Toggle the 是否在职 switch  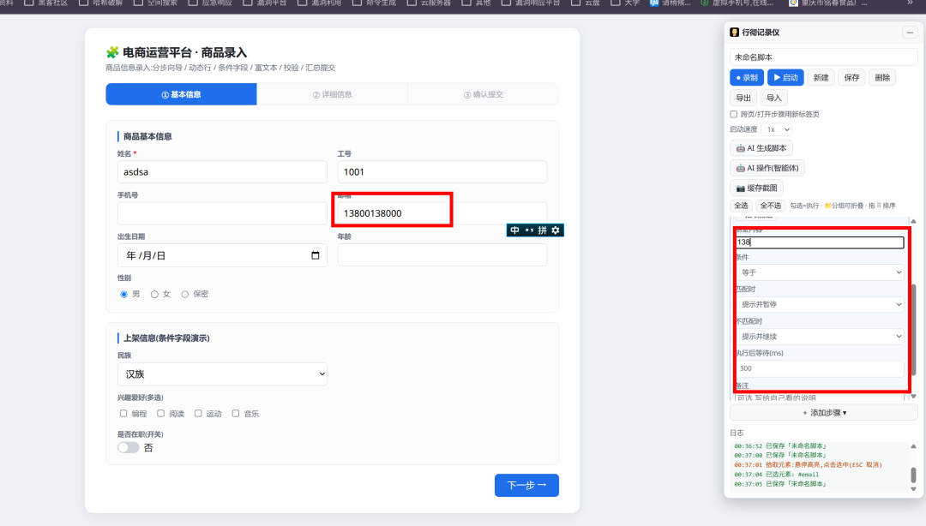pos(128,447)
